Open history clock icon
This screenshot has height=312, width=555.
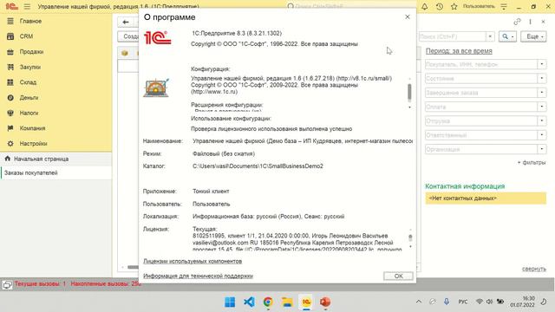pyautogui.click(x=440, y=6)
